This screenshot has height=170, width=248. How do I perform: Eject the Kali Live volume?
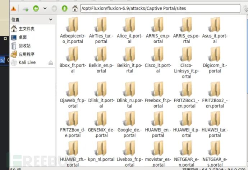(51, 63)
